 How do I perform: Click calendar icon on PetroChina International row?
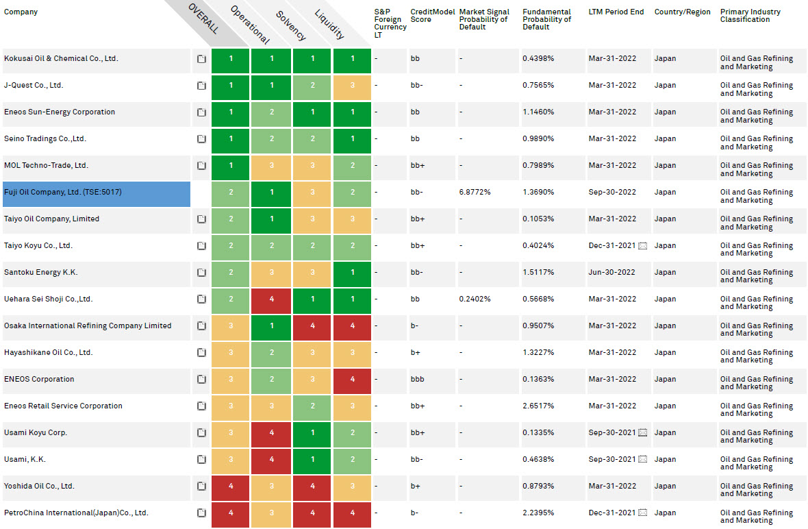point(643,513)
